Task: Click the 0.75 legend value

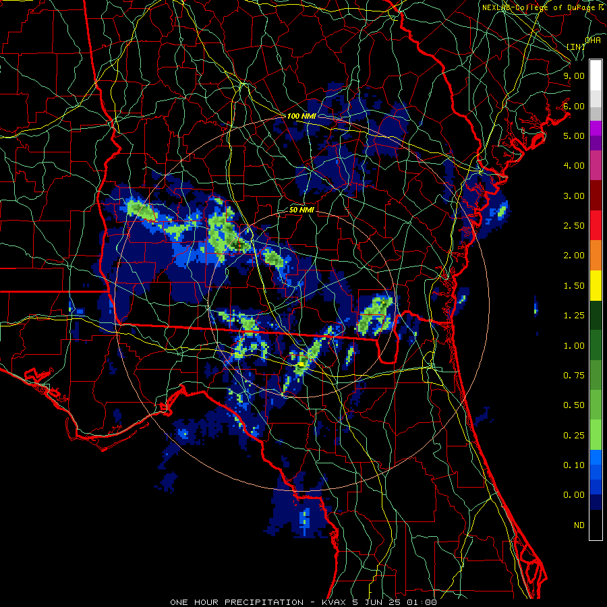Action: pyautogui.click(x=574, y=376)
